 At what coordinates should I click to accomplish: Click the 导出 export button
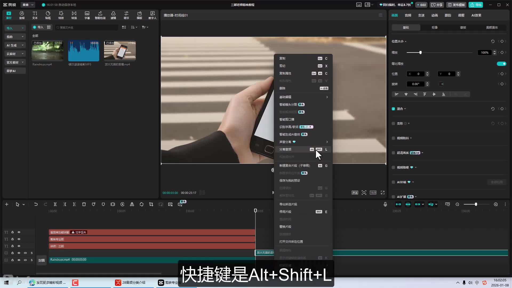[x=476, y=5]
